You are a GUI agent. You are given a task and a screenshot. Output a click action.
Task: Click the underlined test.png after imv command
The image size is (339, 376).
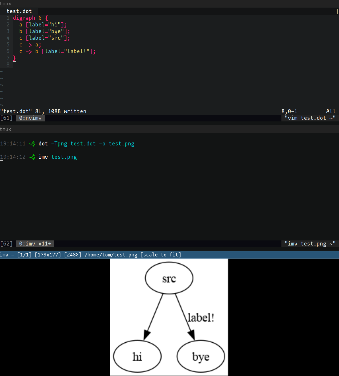click(64, 157)
